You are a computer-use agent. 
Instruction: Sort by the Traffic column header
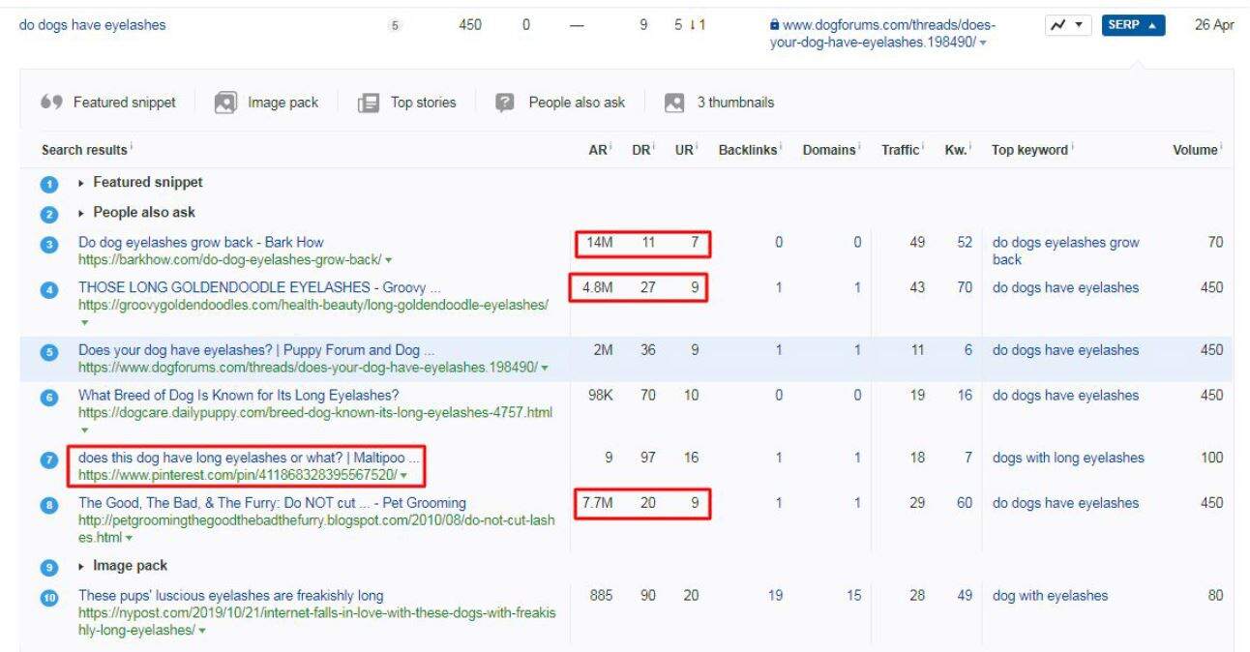(x=899, y=150)
